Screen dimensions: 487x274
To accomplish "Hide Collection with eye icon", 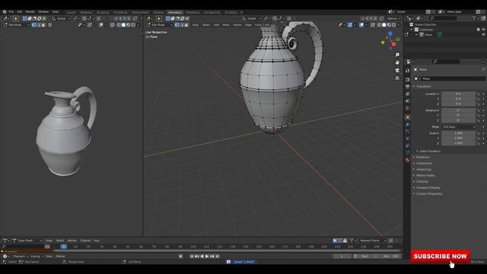I will click(x=484, y=30).
